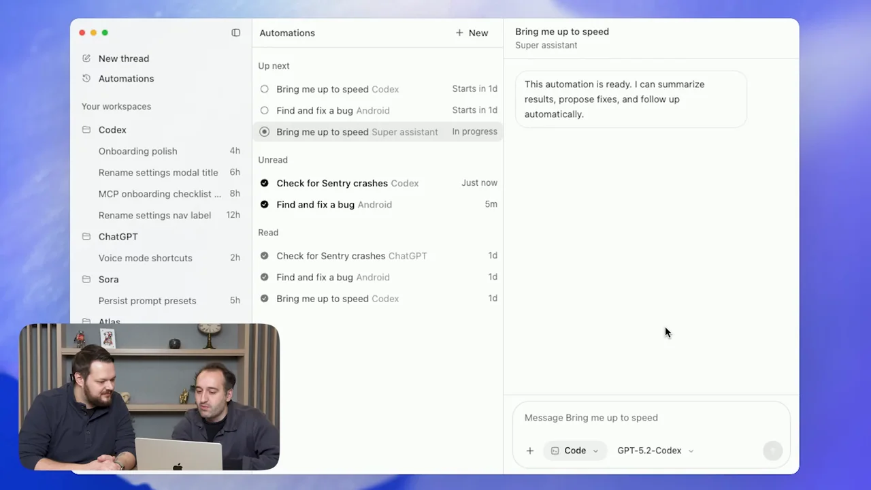Click the Your workspaces heading

116,106
